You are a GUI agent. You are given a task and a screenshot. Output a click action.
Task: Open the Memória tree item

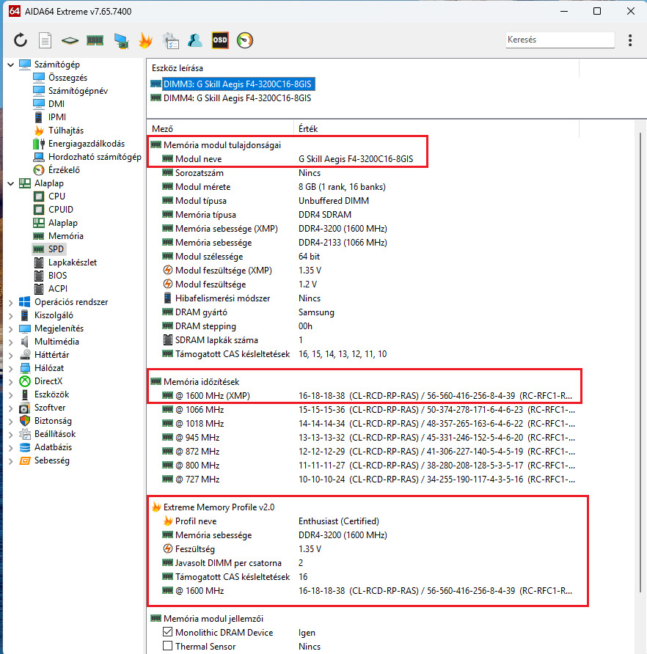pos(66,236)
